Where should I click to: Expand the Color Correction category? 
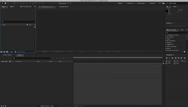point(166,47)
